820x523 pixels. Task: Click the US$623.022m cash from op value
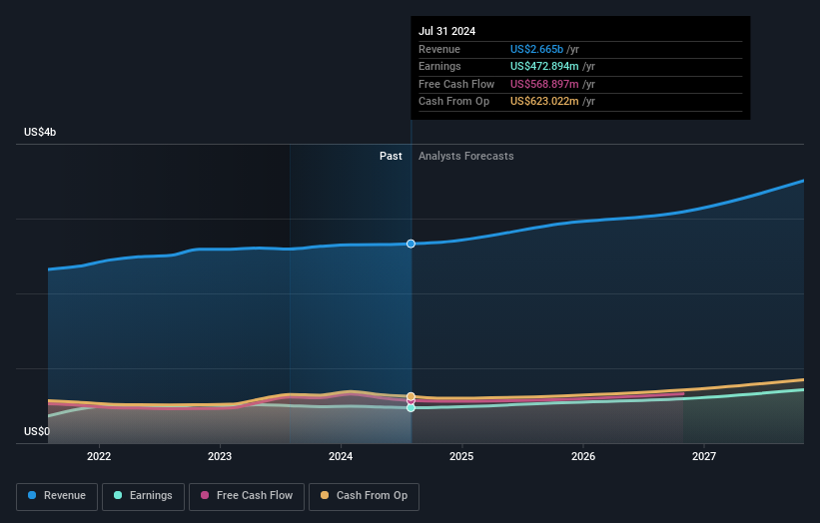[x=544, y=102]
